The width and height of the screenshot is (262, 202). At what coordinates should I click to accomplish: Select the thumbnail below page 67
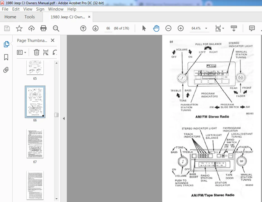point(35,185)
